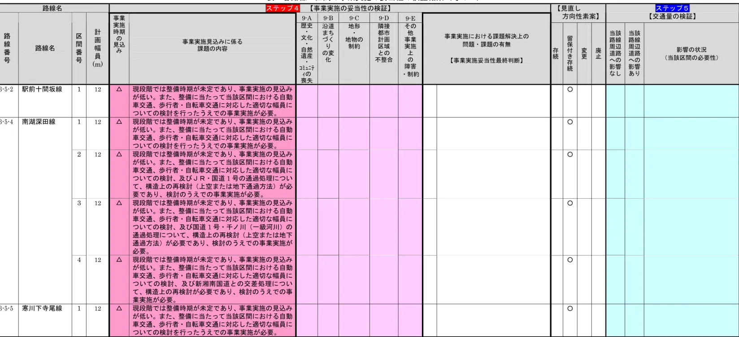Select the 【事業実施の妥当性の検証】 heading
Image resolution: width=739 pixels, height=337 pixels.
click(x=350, y=8)
